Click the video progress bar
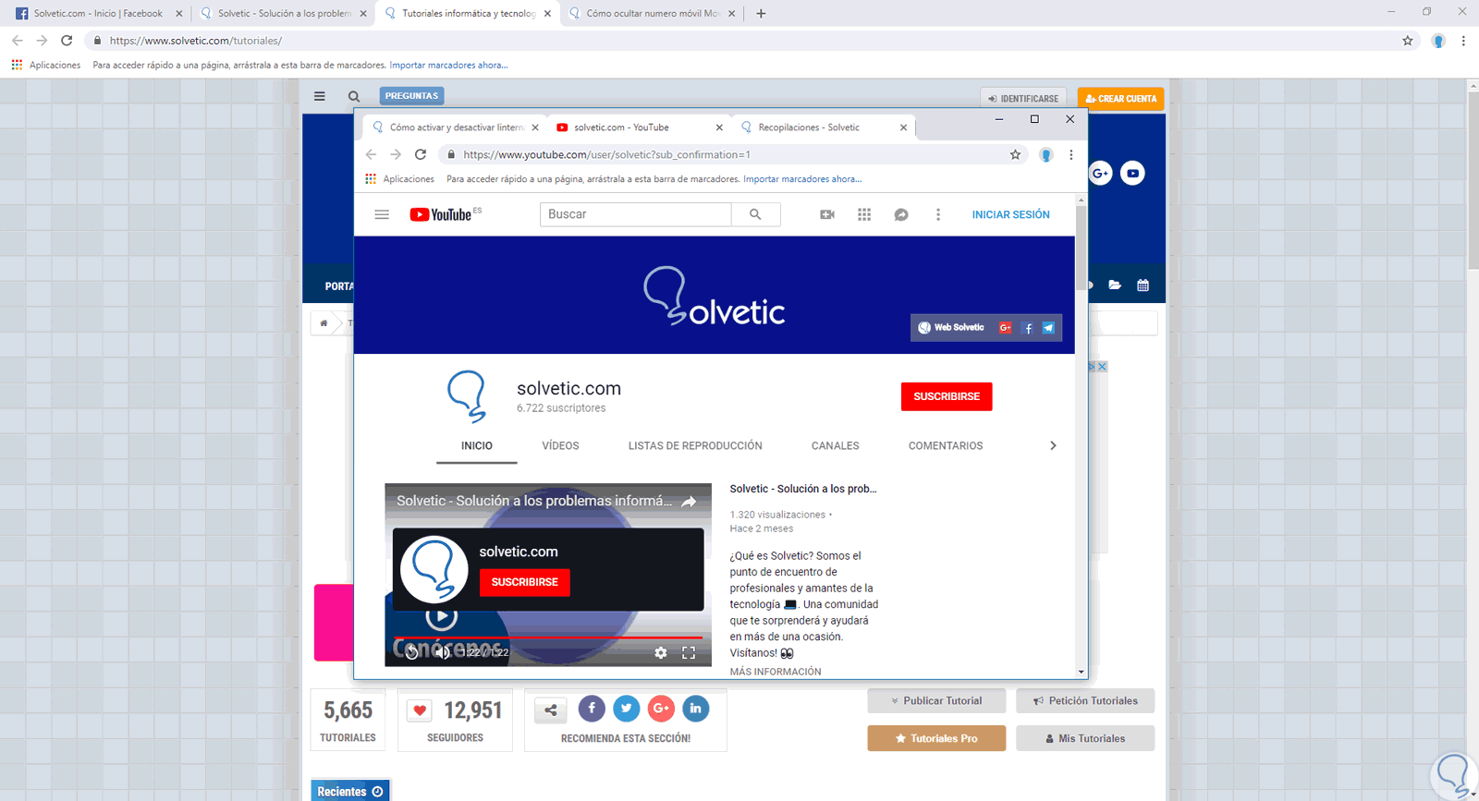Screen dimensions: 1479x801 [548, 637]
